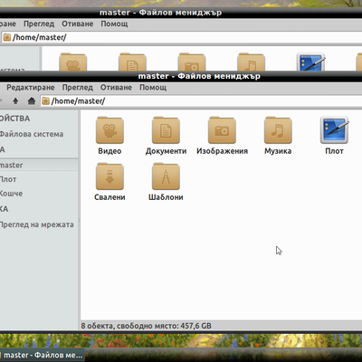
Task: Click the master taskbar window button
Action: click(x=43, y=355)
